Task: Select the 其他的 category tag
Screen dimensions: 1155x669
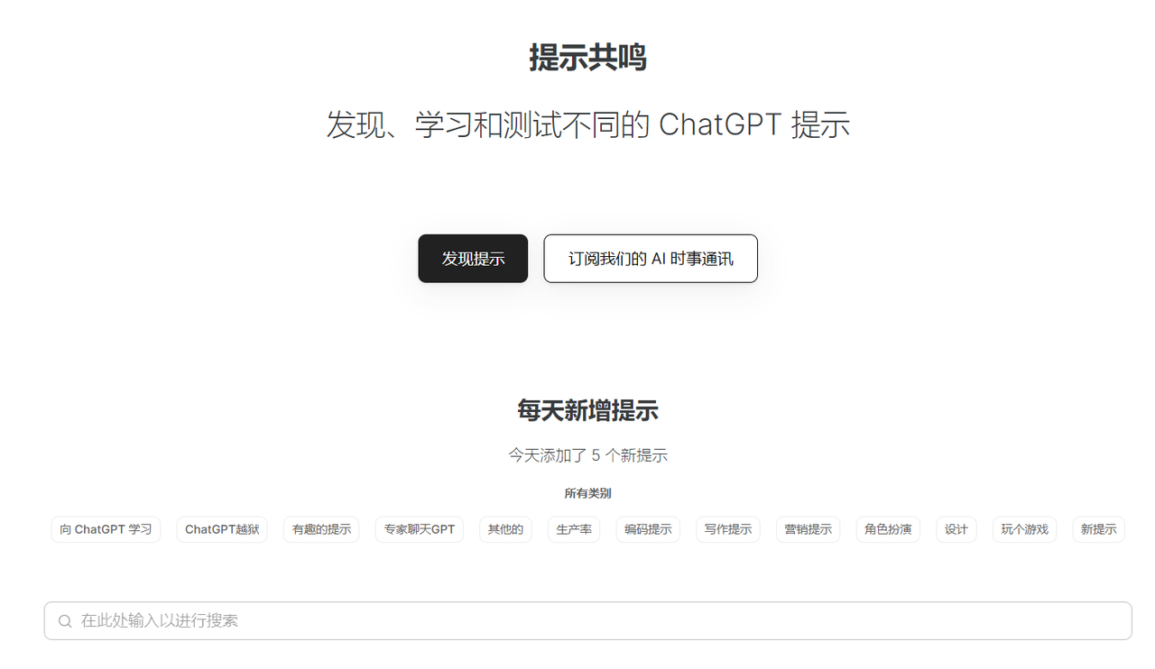Action: coord(505,529)
